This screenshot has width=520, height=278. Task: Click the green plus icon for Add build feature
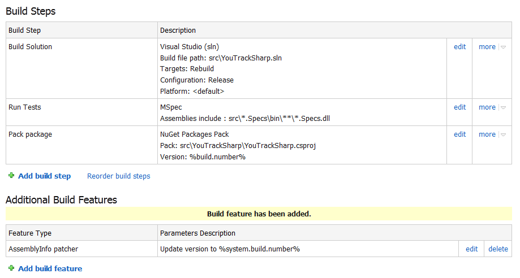11,268
